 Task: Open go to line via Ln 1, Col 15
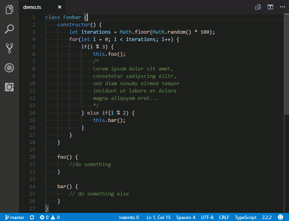point(158,218)
